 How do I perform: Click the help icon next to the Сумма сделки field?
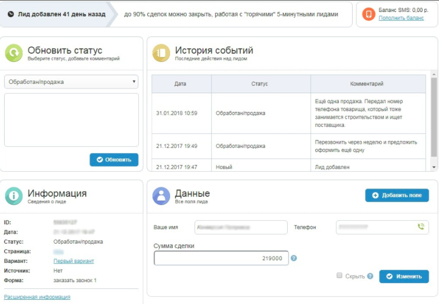pos(294,258)
